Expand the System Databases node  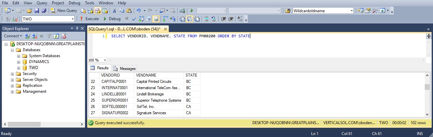click(x=18, y=56)
